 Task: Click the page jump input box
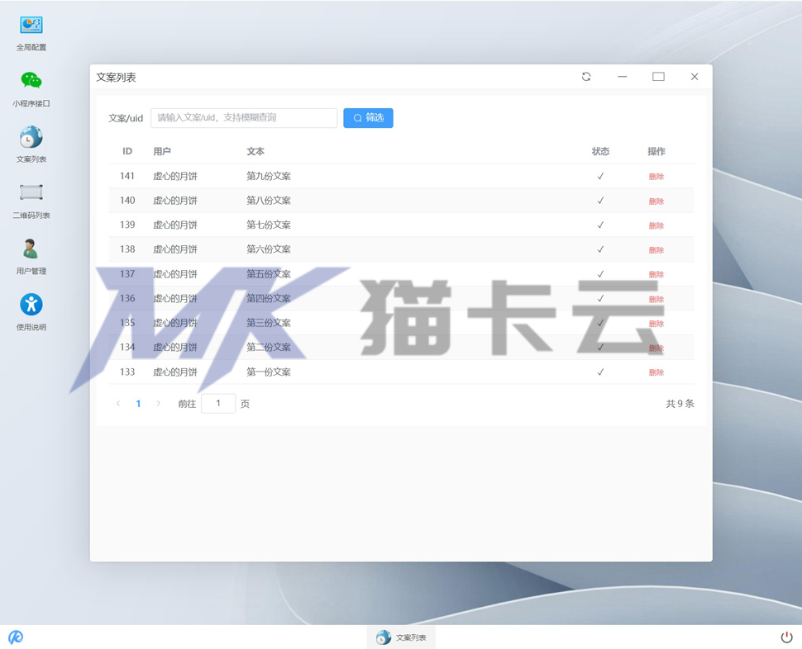[x=218, y=404]
